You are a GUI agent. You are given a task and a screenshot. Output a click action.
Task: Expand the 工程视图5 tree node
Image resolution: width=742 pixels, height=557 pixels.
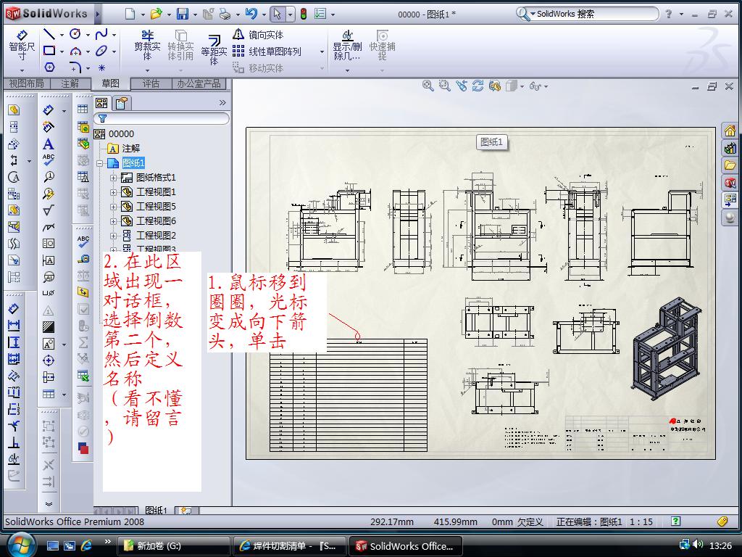[113, 207]
